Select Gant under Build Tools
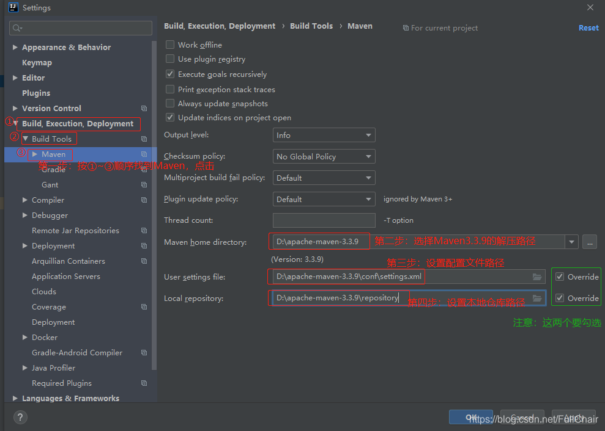The width and height of the screenshot is (605, 431). pos(50,185)
